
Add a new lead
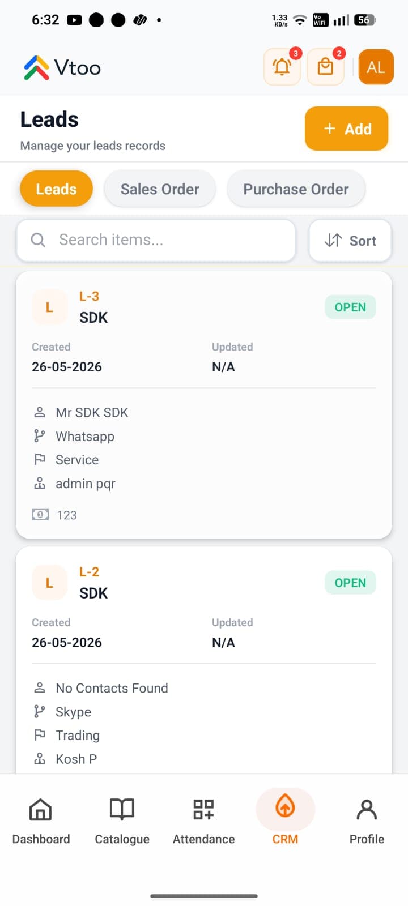tap(347, 129)
